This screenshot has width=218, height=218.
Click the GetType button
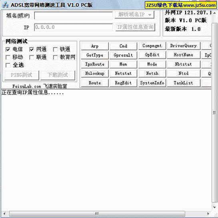point(95,55)
